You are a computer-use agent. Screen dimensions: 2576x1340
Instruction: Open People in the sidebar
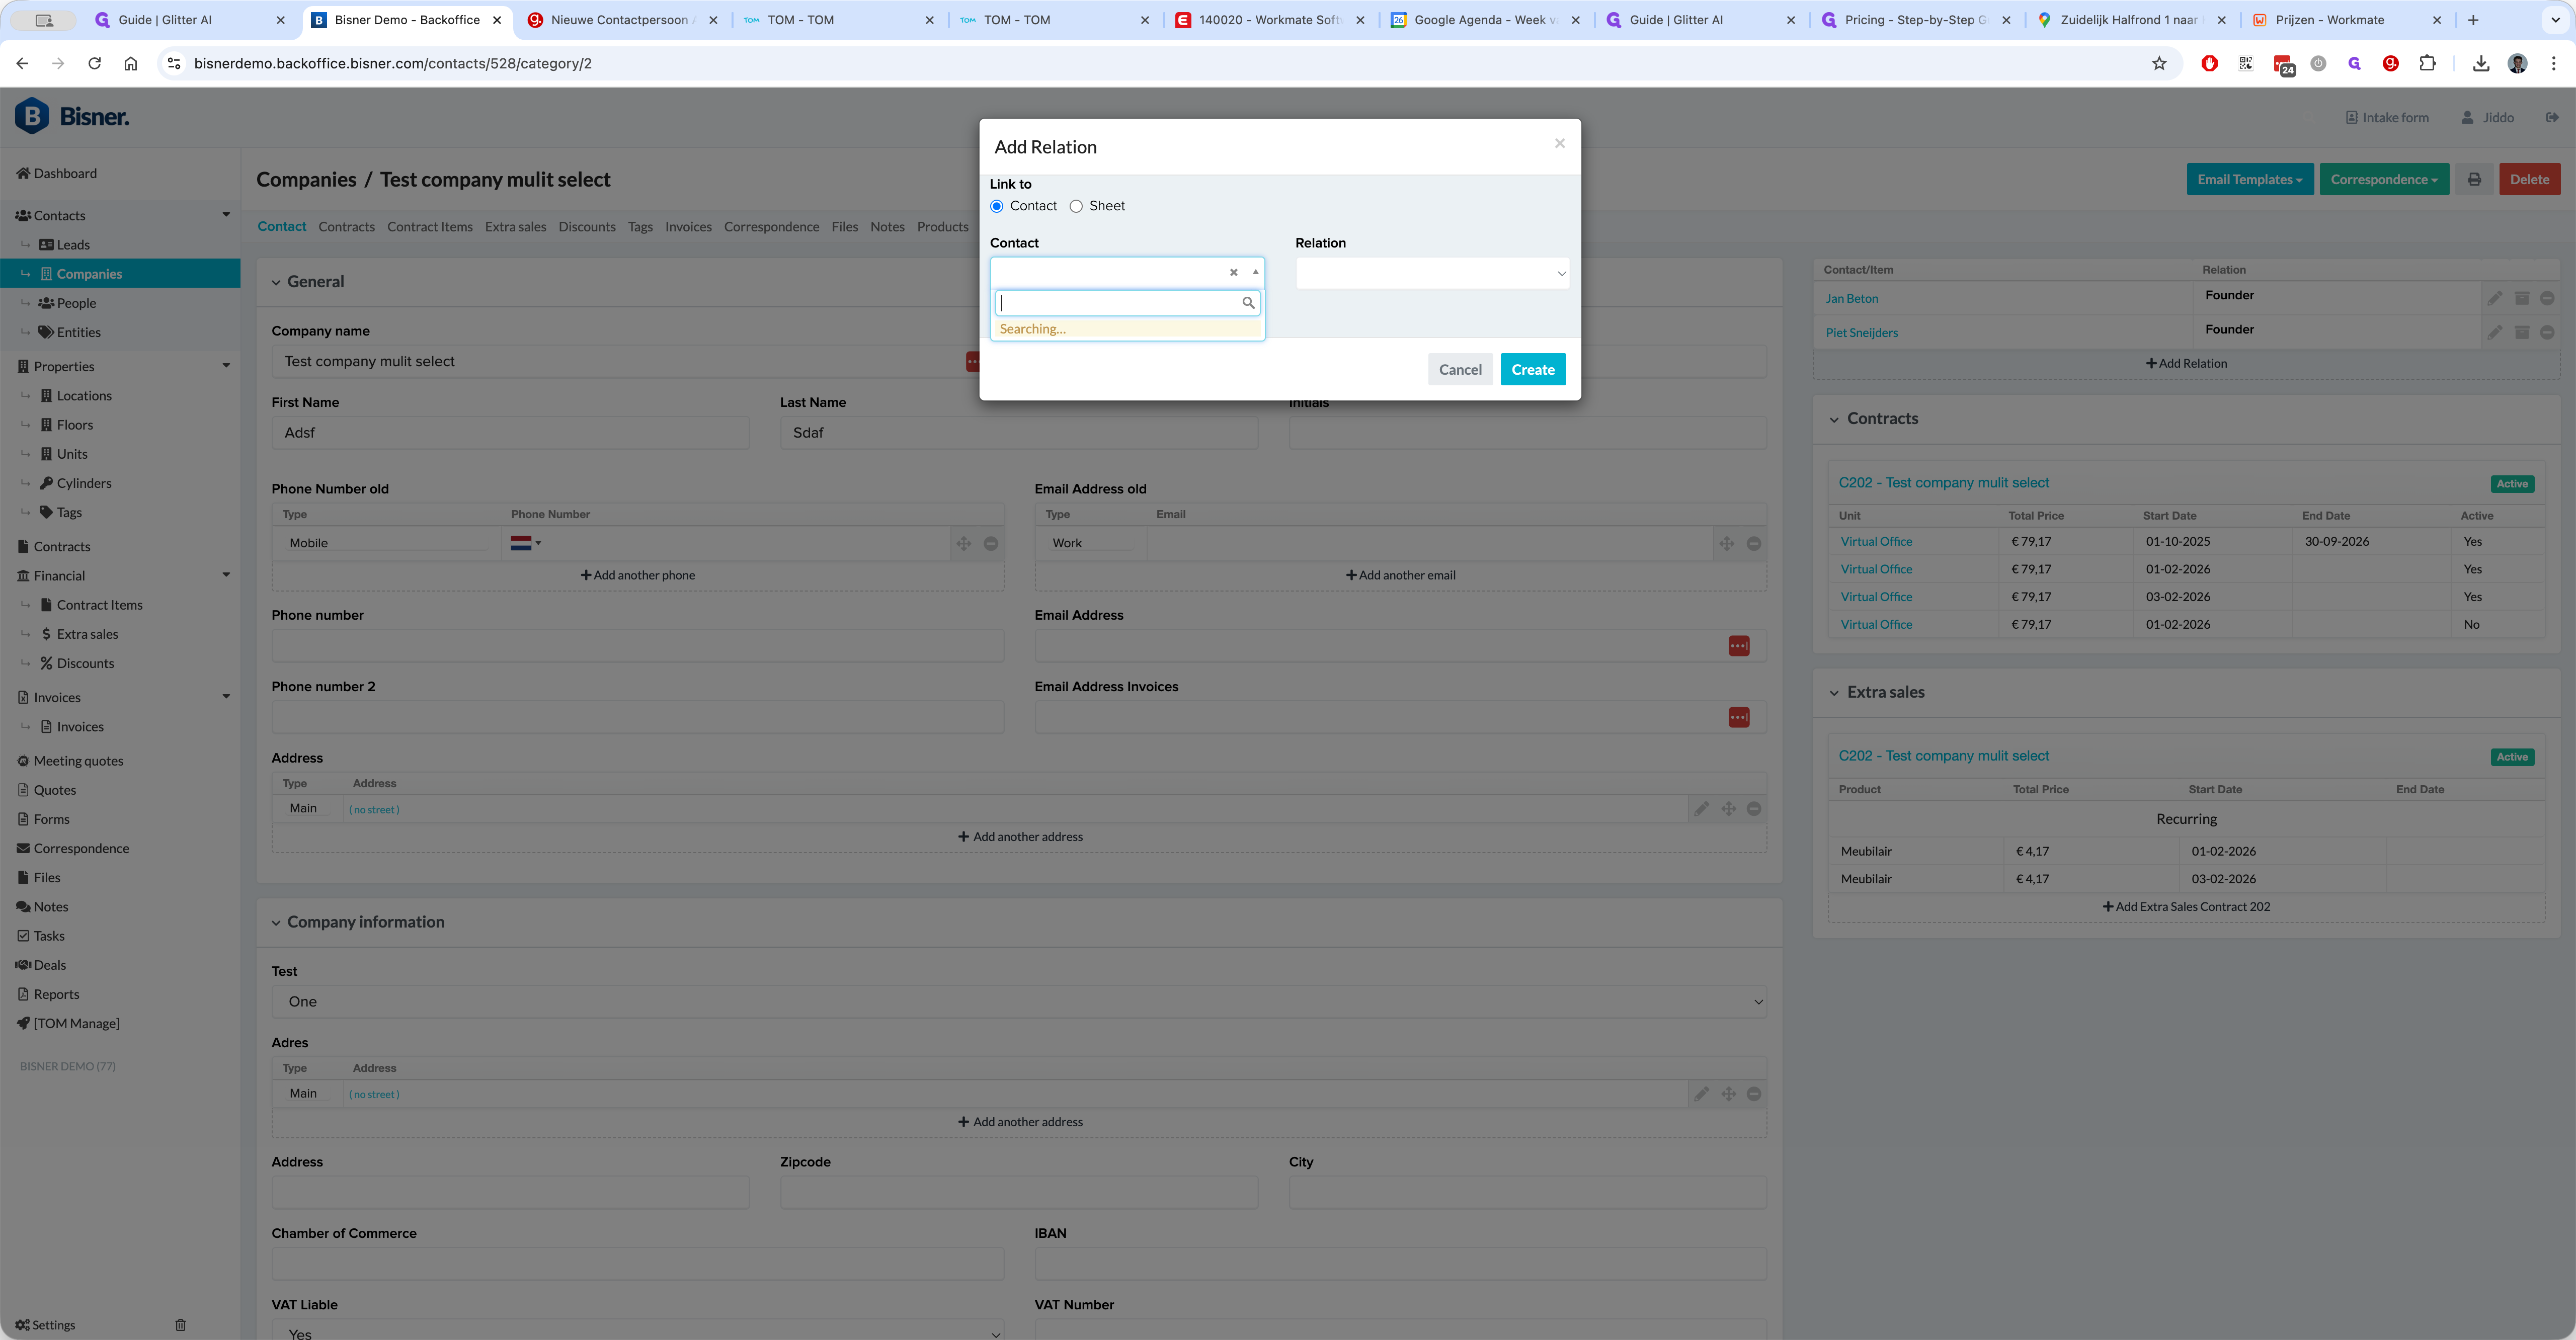coord(76,303)
